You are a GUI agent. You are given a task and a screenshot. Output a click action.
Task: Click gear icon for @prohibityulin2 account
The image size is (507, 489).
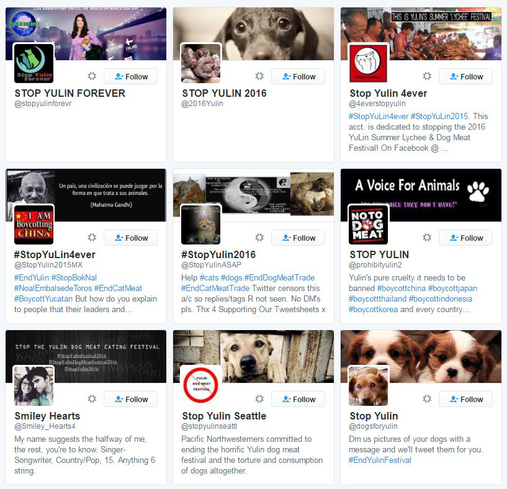(x=427, y=238)
